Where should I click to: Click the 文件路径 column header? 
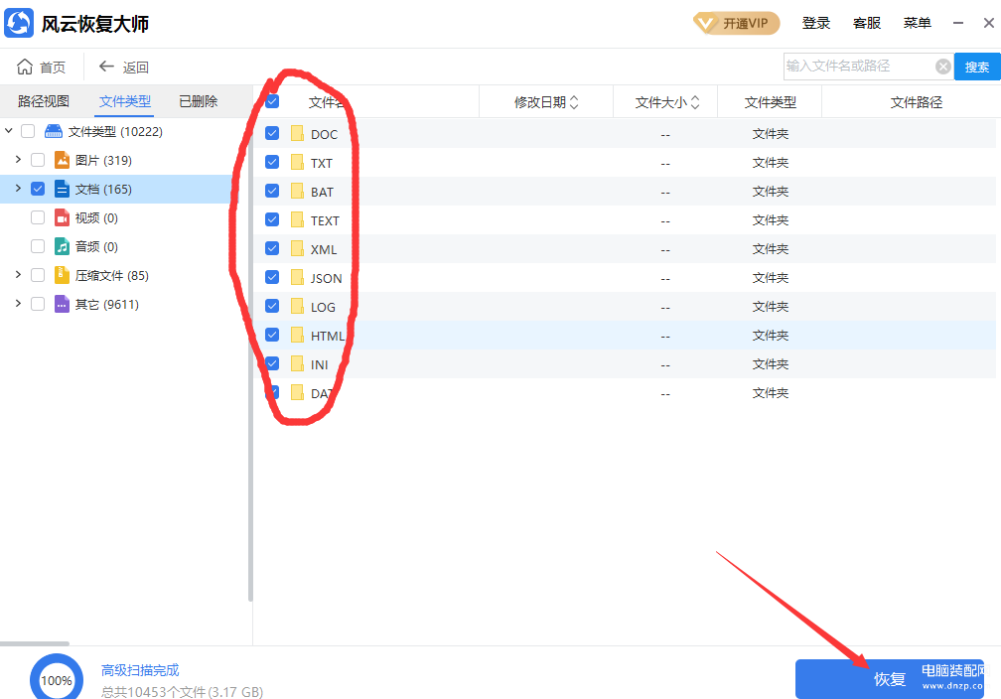(x=916, y=102)
